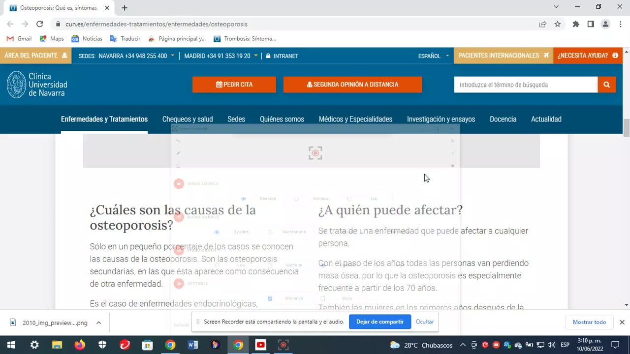Open the Intranet lock link

tap(282, 56)
